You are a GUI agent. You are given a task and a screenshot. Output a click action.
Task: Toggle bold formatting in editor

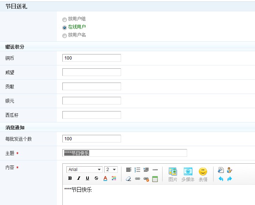[x=70, y=178]
